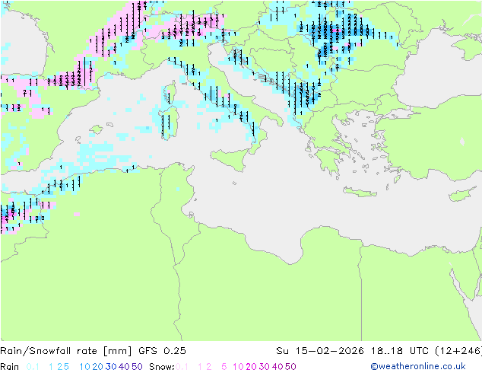The height and width of the screenshot is (373, 482).
Task: Click the '18..18 UTC' time range text
Action: [x=401, y=351]
